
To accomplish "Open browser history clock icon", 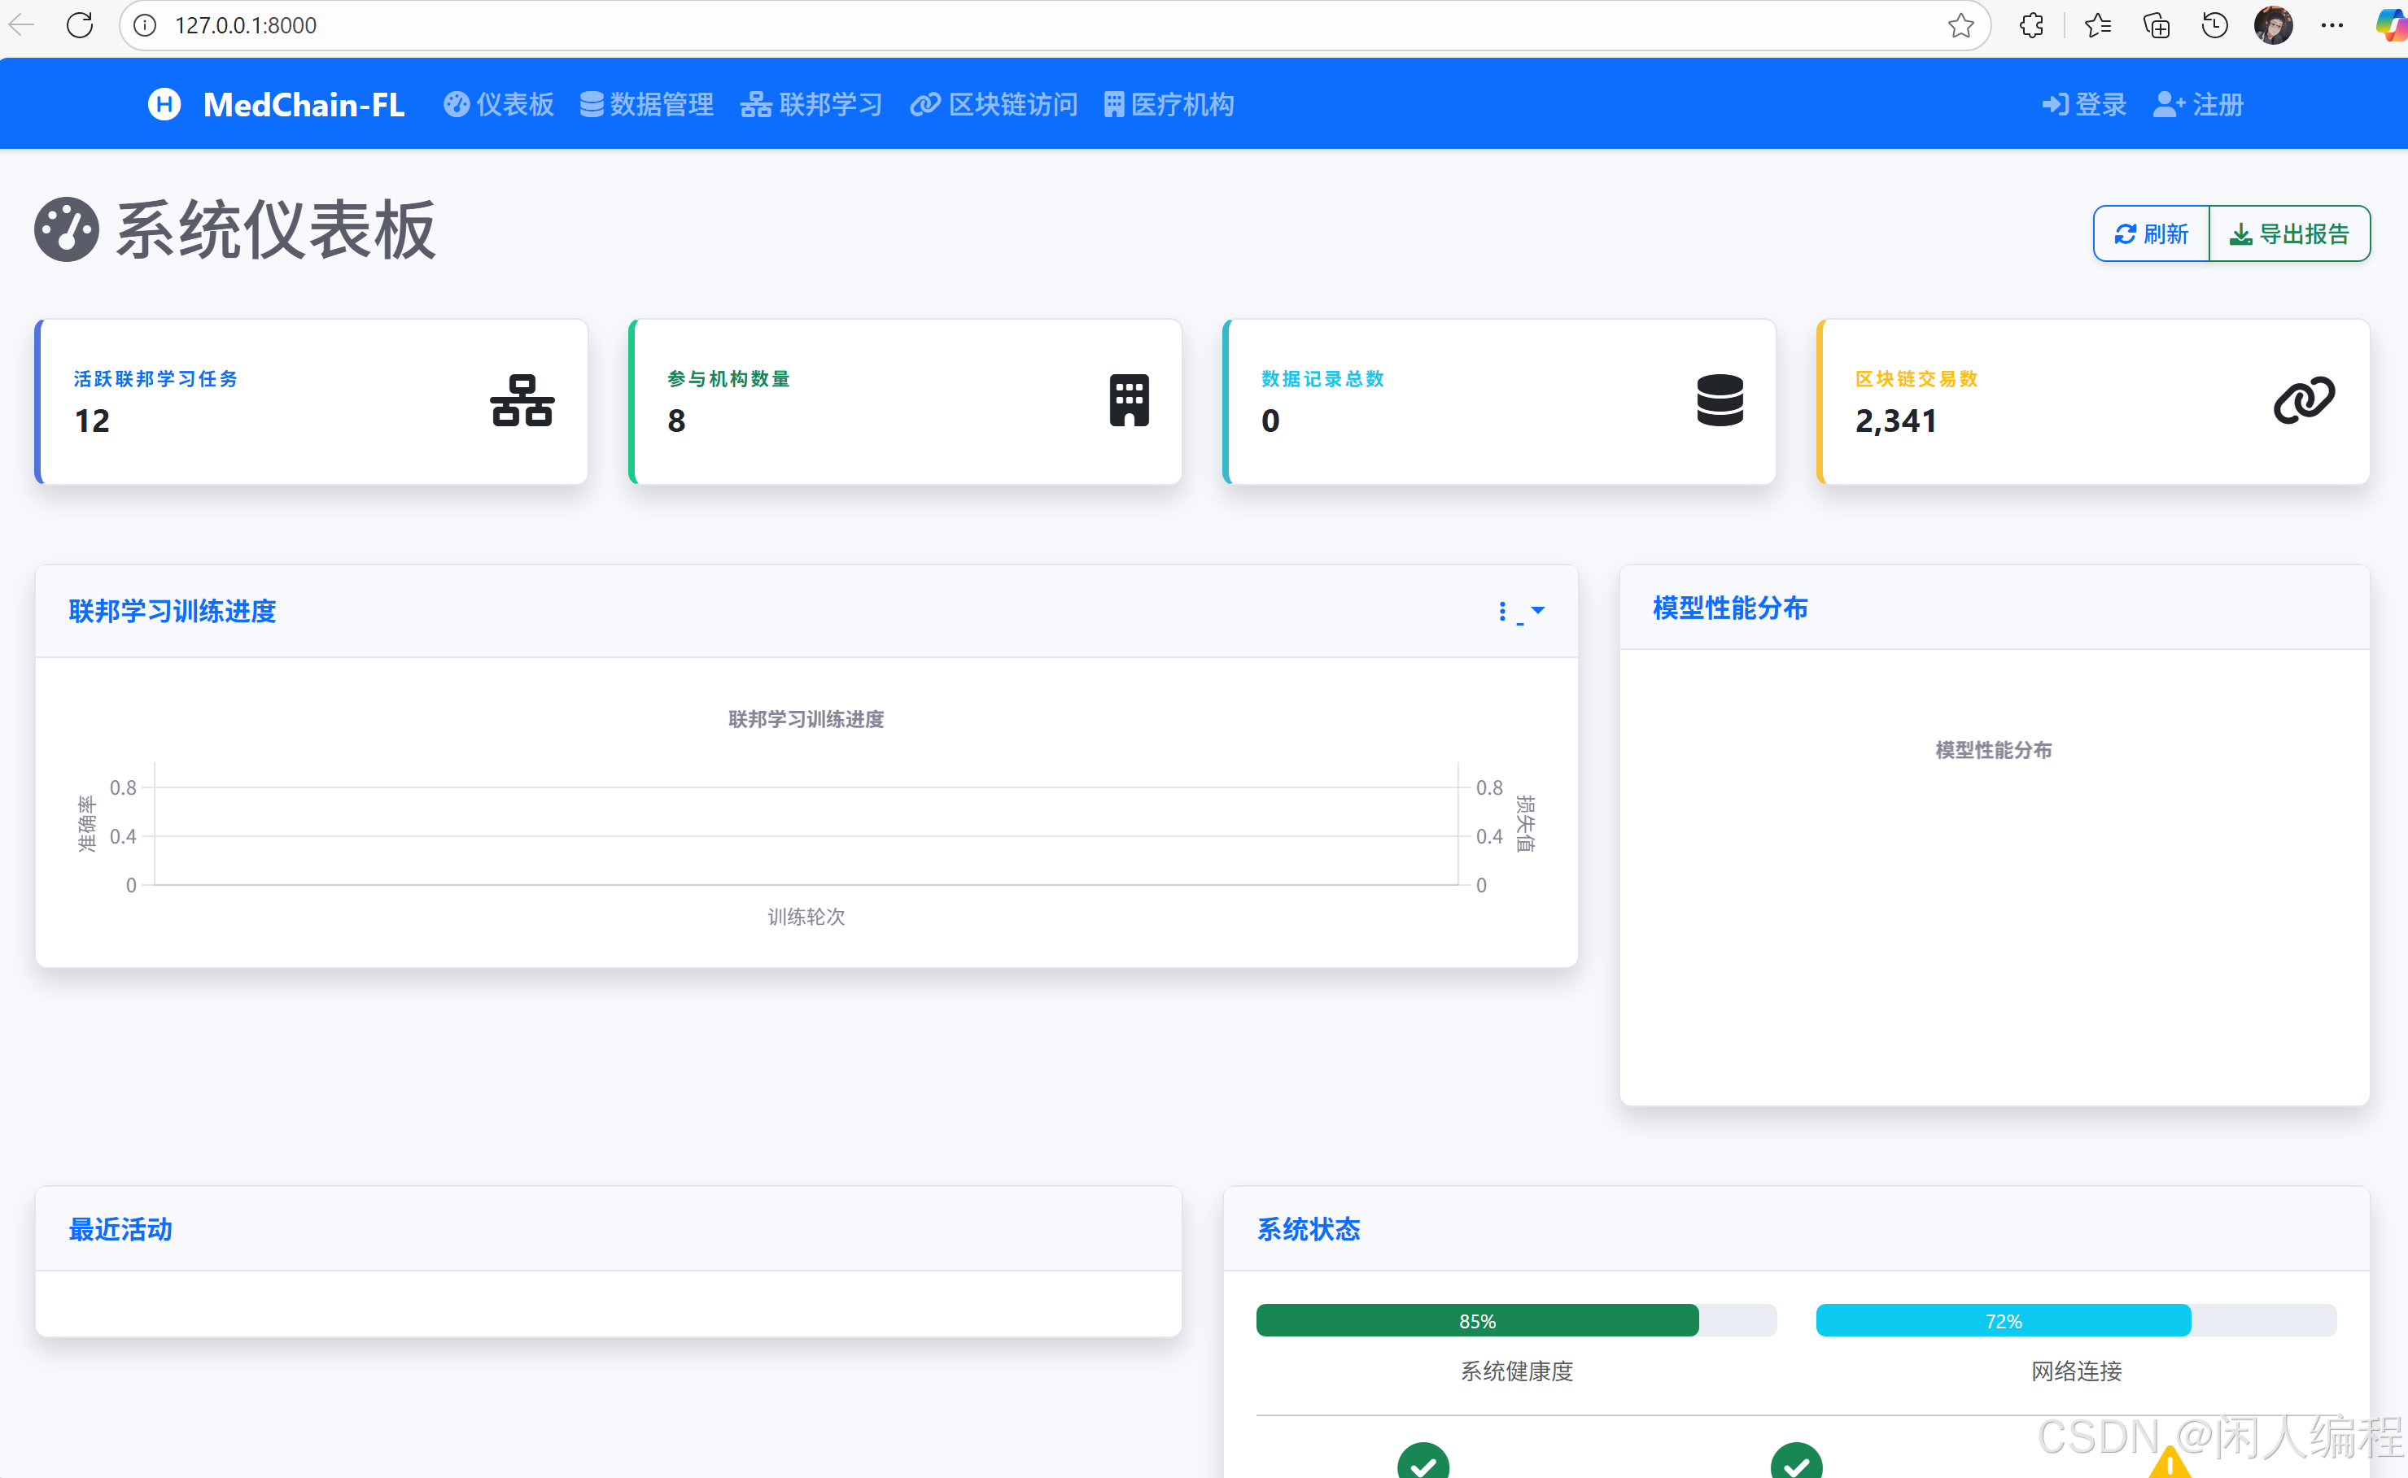I will point(2214,25).
